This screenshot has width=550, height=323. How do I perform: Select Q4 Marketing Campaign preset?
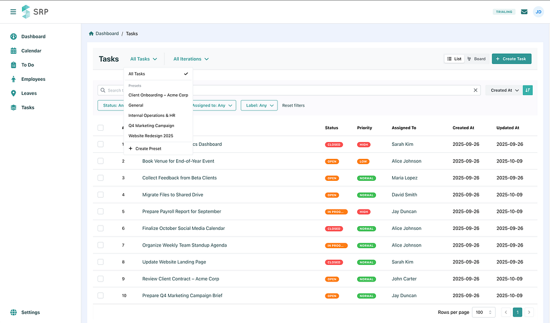151,125
